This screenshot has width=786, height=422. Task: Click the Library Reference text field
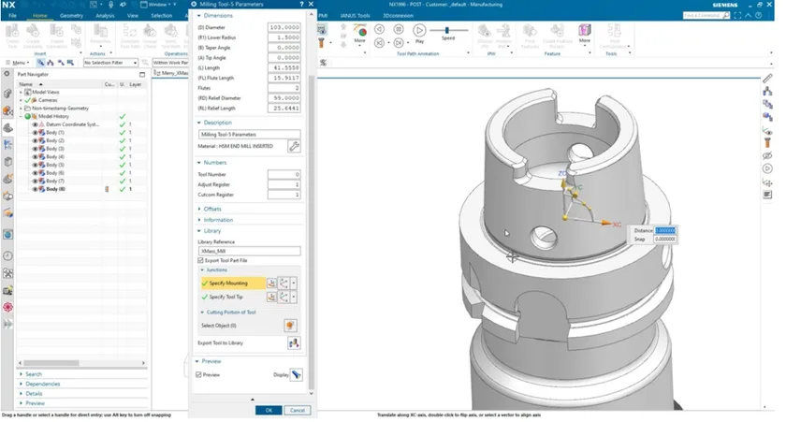pyautogui.click(x=250, y=251)
